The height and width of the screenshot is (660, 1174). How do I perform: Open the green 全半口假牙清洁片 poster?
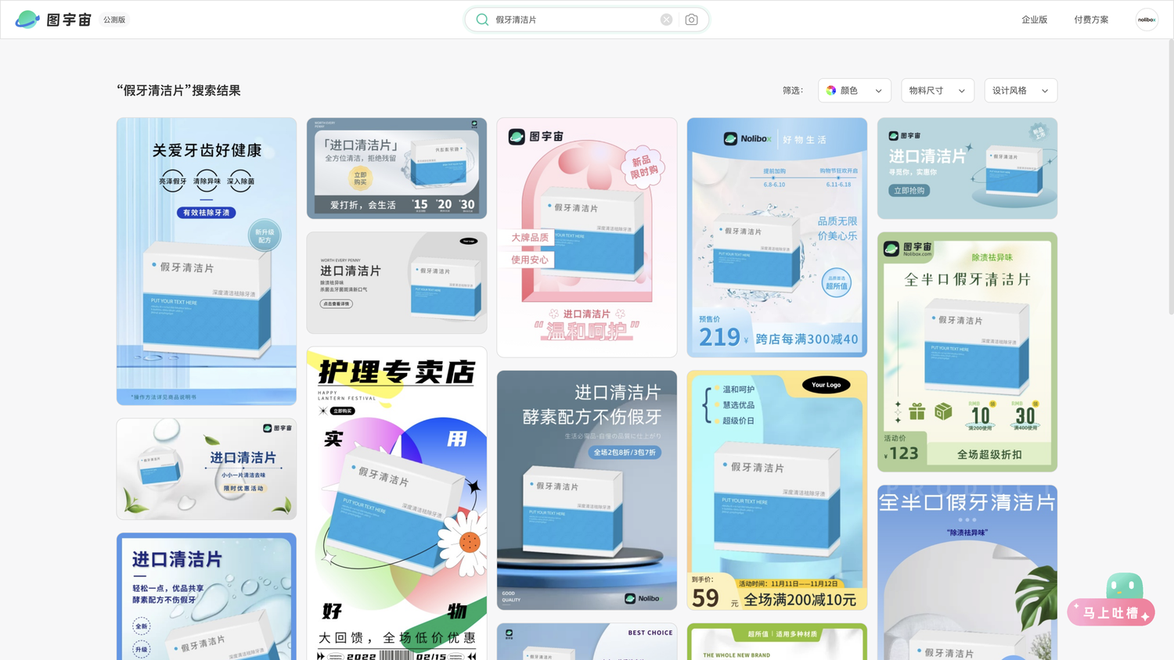point(967,352)
